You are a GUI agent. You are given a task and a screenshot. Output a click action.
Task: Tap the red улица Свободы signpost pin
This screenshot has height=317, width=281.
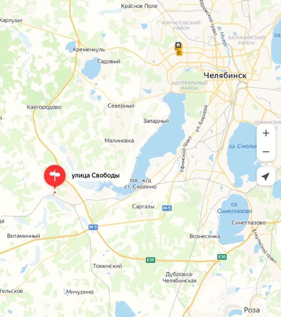55,176
